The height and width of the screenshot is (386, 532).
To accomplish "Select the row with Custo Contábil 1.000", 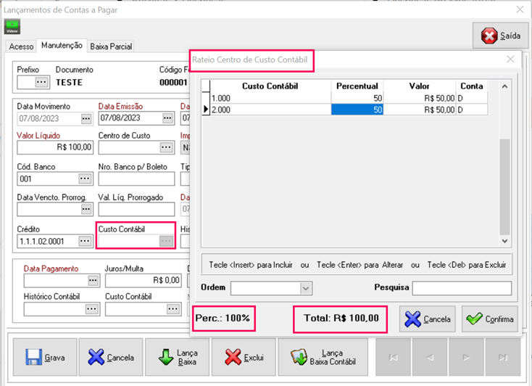I will pos(268,98).
